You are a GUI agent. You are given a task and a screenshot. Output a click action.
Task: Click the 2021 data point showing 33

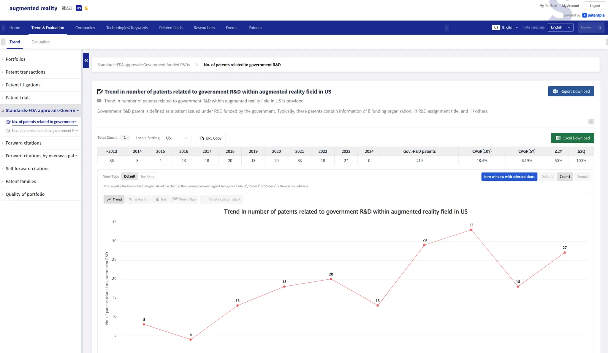(471, 230)
